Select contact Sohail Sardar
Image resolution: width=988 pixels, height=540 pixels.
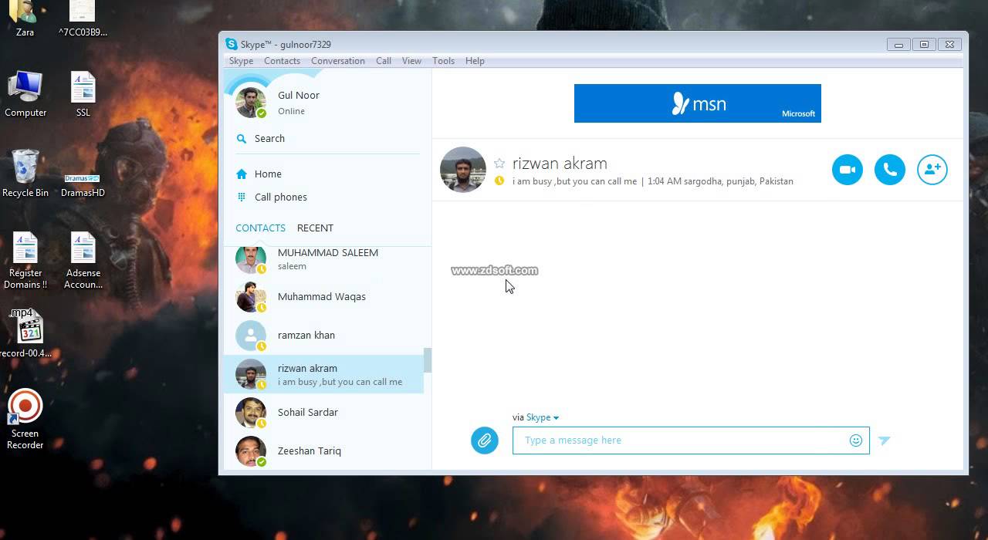(x=323, y=413)
